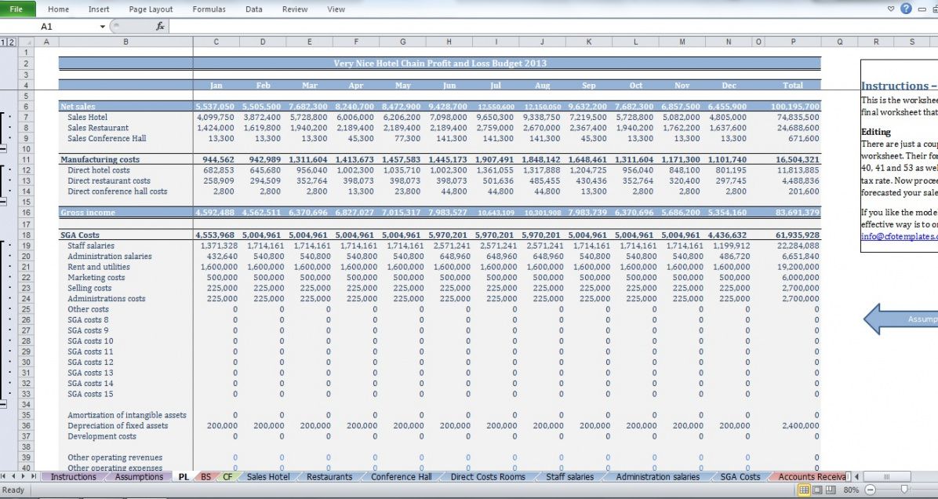Collapse the Manufacturing costs row group

coord(4,202)
